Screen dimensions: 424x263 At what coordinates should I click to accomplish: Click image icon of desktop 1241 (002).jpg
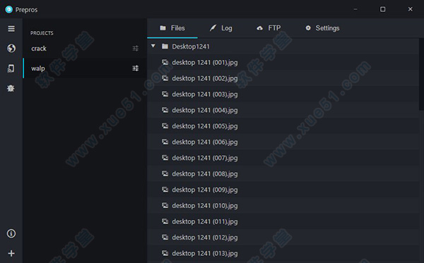pos(165,78)
